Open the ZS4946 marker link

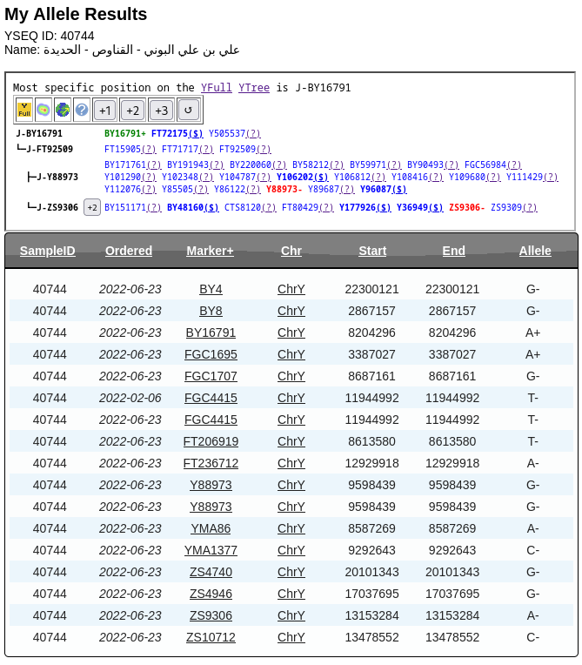tap(211, 594)
